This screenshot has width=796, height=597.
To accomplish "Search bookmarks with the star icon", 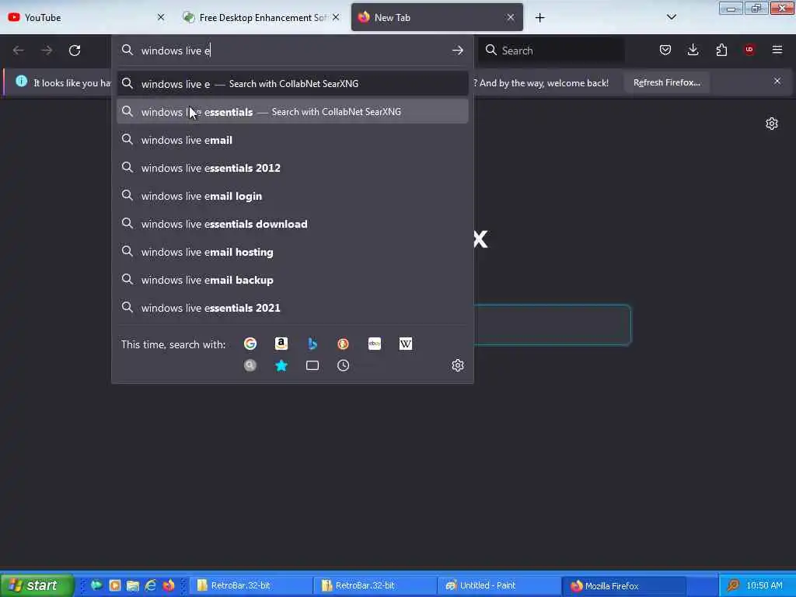I will (281, 365).
